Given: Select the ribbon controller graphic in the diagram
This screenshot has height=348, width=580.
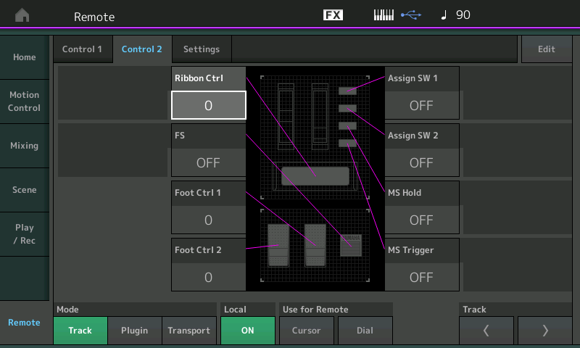Looking at the screenshot, I should [x=315, y=175].
